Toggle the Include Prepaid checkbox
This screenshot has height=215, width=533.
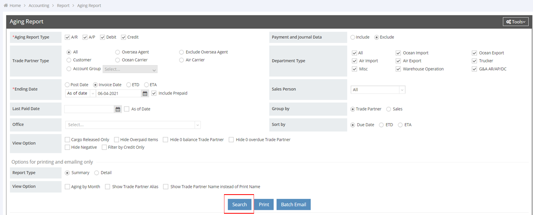[x=154, y=93]
